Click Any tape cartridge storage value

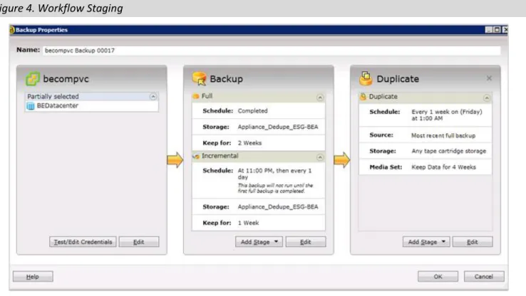[449, 151]
